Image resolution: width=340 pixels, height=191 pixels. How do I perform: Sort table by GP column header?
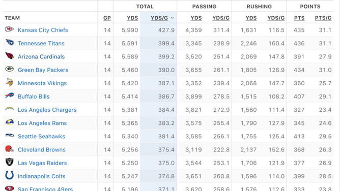point(107,18)
